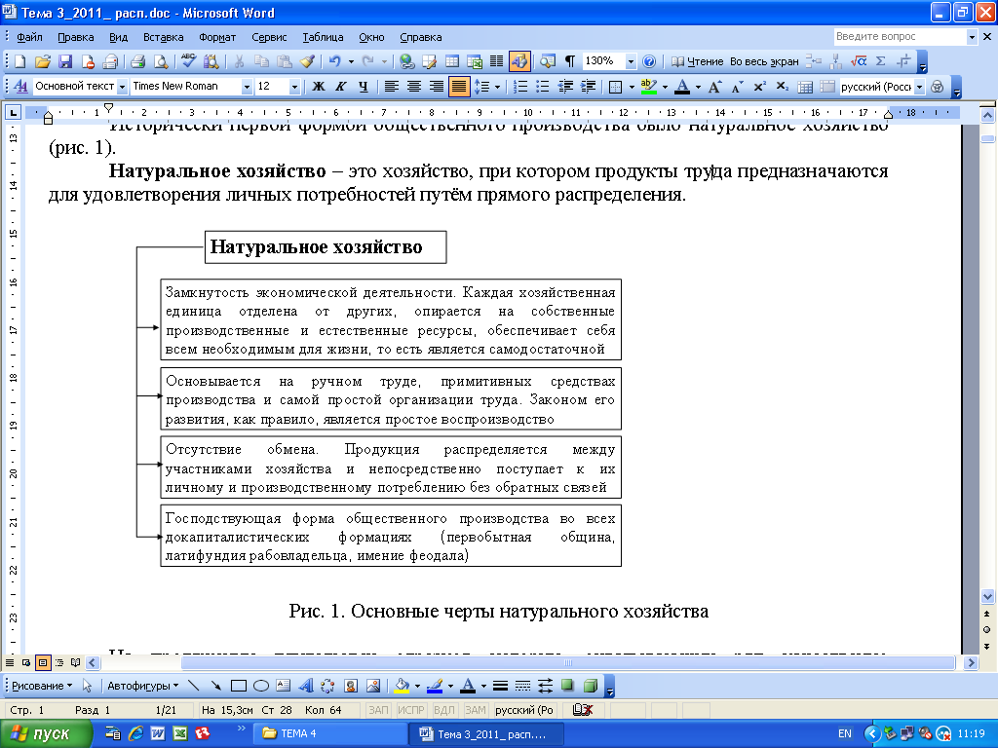The height and width of the screenshot is (748, 998).
Task: Decrease paragraph indent
Action: (x=565, y=87)
